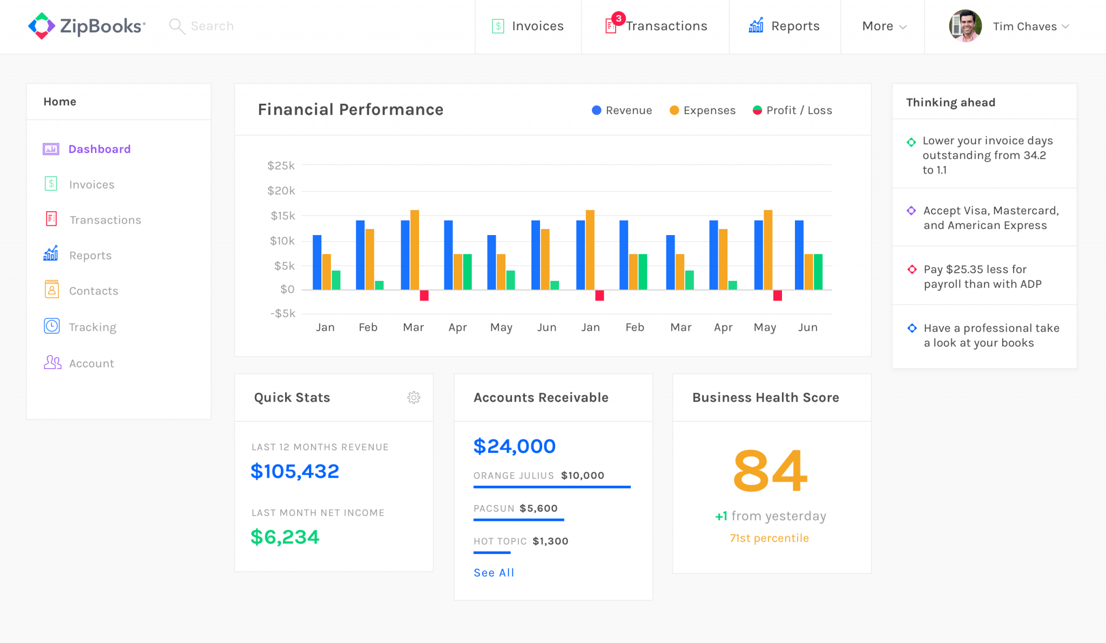Click the ZipBooks logo

[x=85, y=25]
